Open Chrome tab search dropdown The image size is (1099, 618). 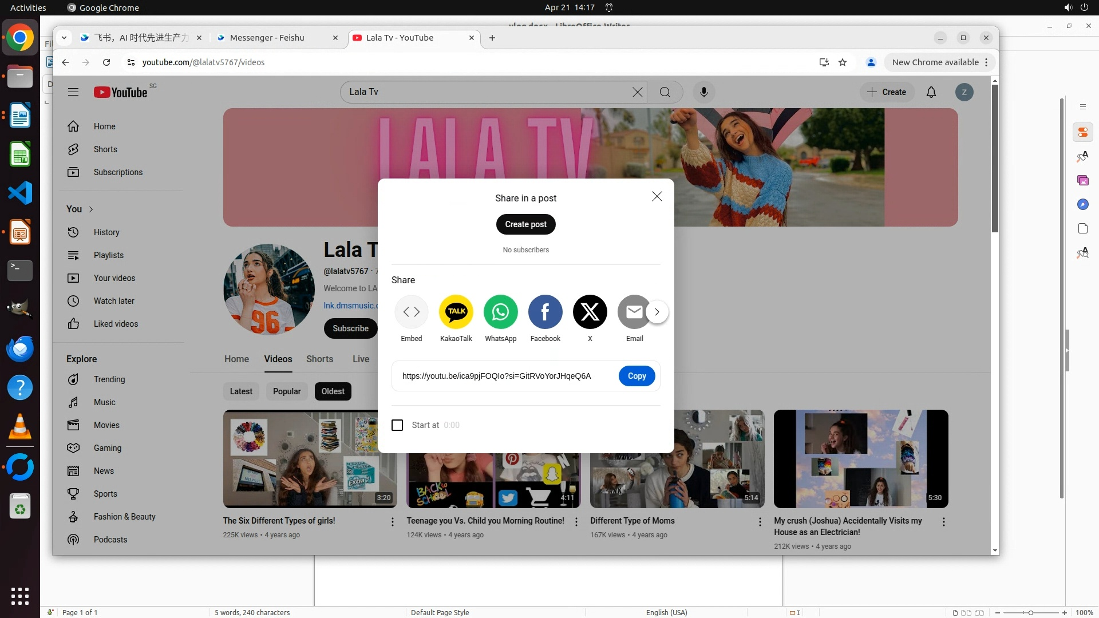point(64,38)
